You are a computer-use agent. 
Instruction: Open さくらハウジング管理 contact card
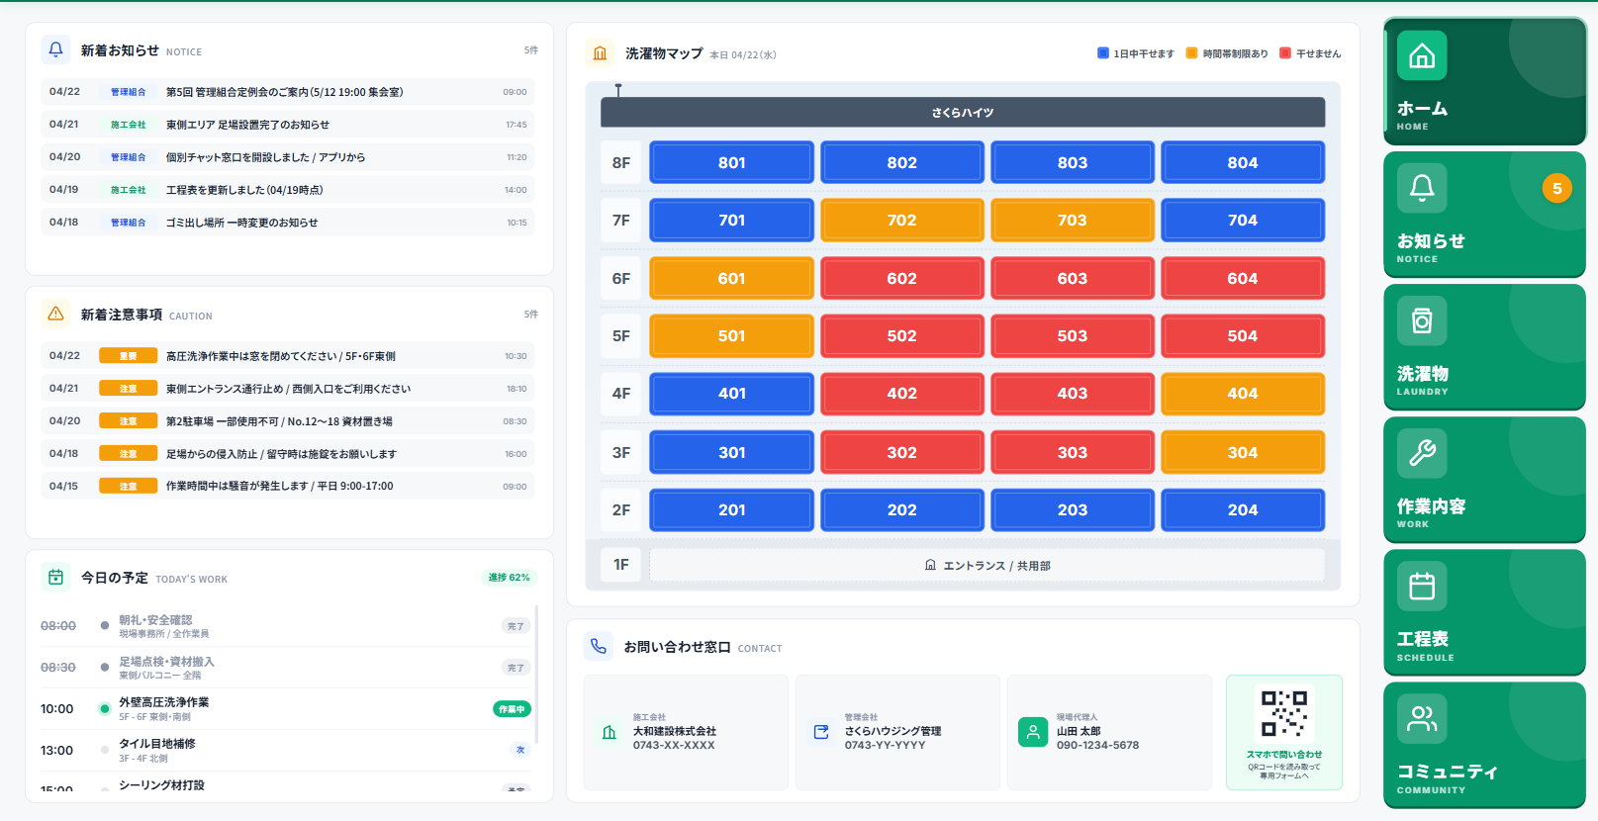(897, 732)
